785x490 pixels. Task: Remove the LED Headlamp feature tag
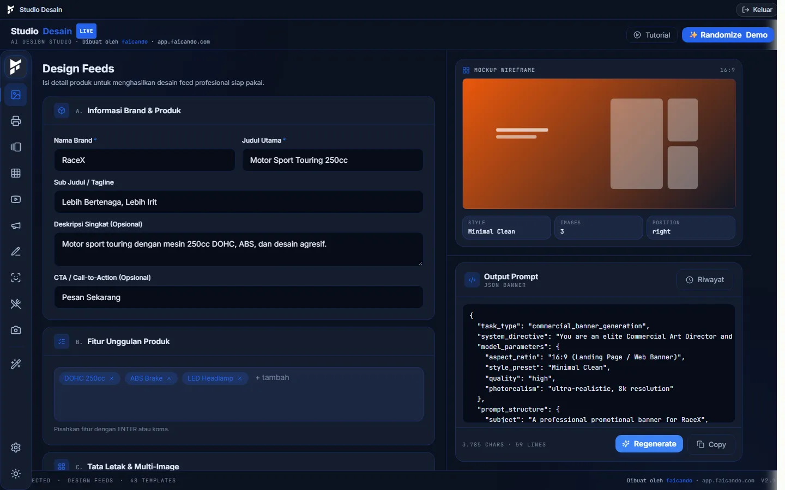(240, 378)
